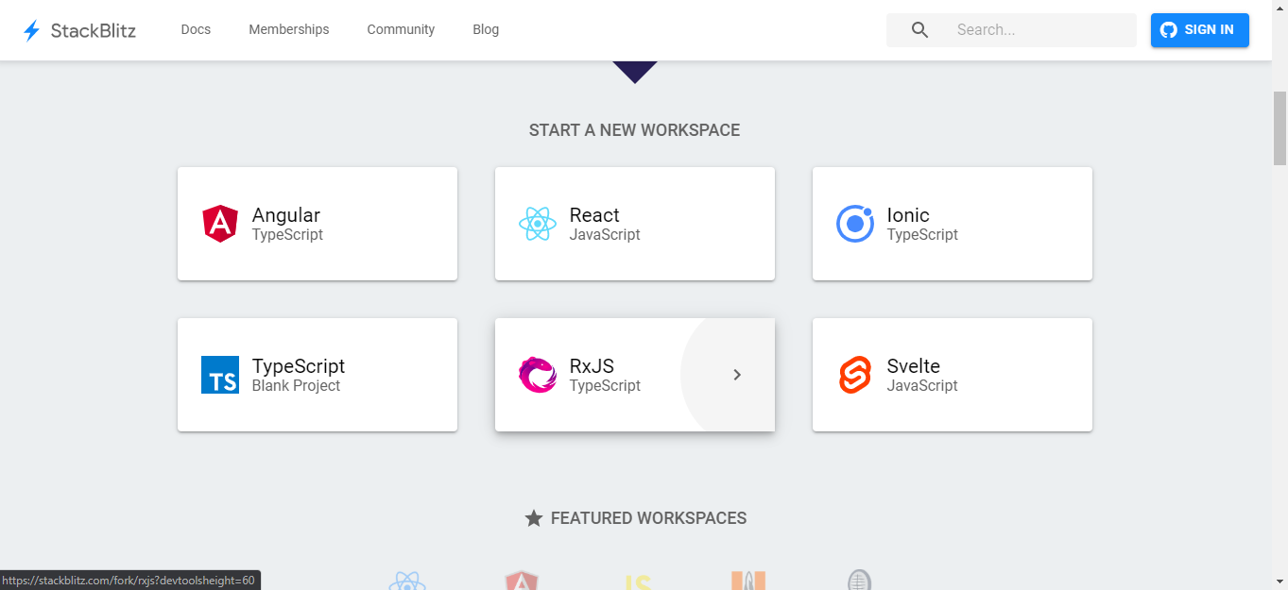This screenshot has height=590, width=1288.
Task: Click the chevron arrow on RxJS card
Action: [x=737, y=375]
